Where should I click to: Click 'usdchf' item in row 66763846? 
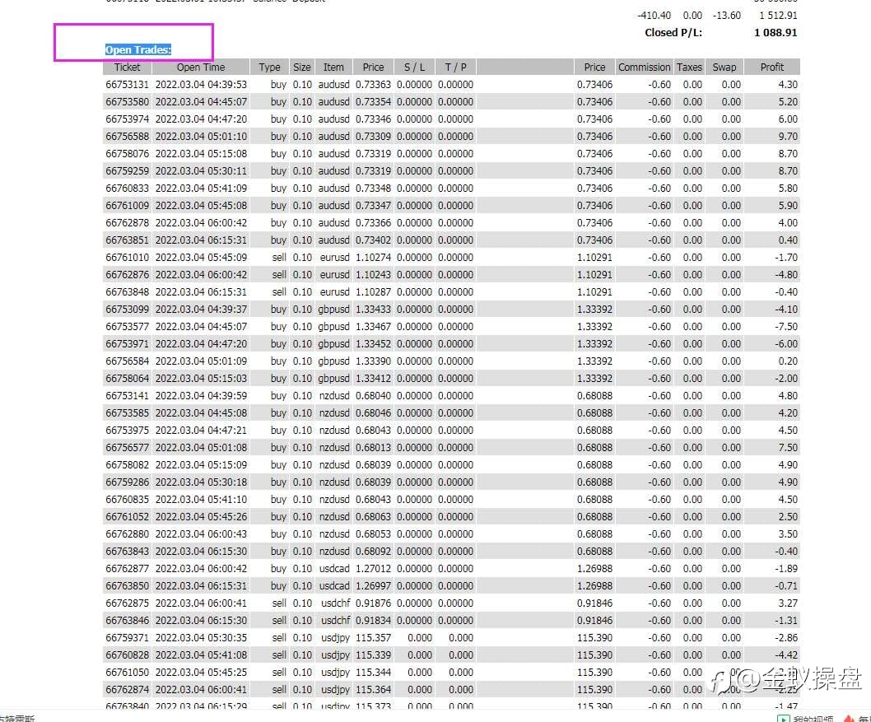pos(335,620)
